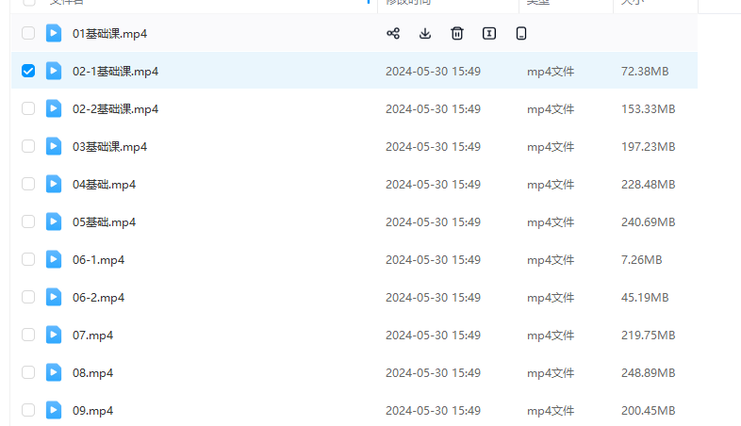
Task: Open the file named 06-2.mp4
Action: (98, 298)
